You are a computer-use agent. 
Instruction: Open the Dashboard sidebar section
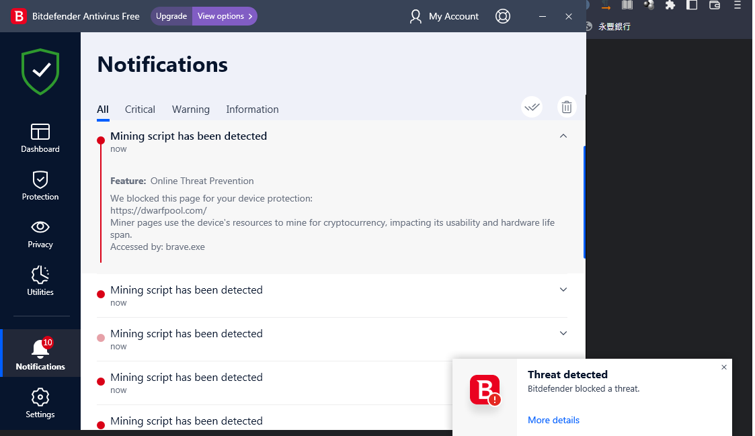[x=40, y=138]
